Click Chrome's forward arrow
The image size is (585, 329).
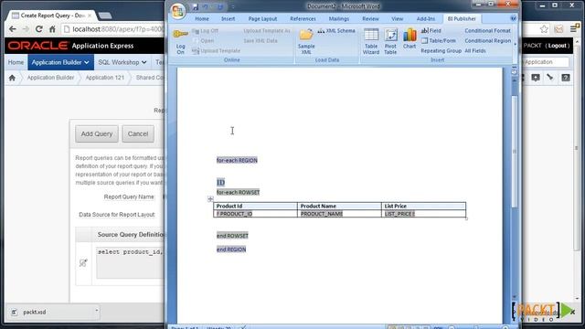point(26,29)
